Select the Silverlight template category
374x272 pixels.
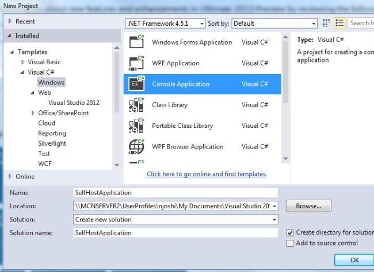coord(52,143)
